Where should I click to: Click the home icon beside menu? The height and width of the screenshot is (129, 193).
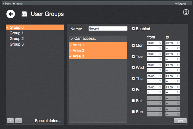[14, 4]
